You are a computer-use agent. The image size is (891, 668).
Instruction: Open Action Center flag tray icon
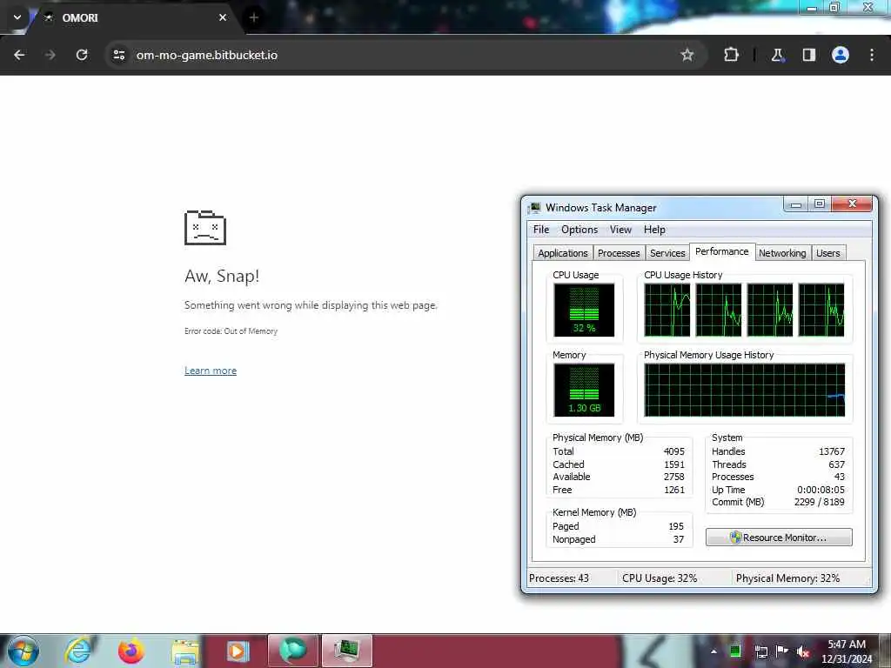point(782,651)
